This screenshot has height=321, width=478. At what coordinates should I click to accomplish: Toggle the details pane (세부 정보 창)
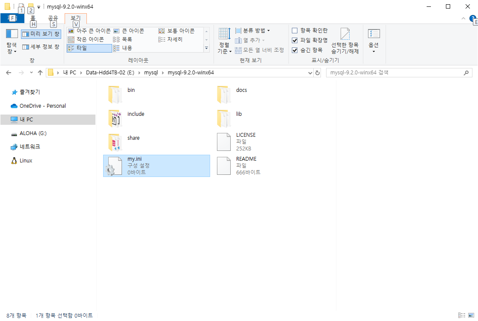pyautogui.click(x=41, y=47)
